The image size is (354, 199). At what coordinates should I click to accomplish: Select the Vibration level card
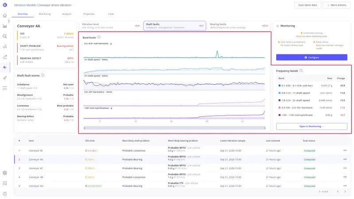pos(111,26)
